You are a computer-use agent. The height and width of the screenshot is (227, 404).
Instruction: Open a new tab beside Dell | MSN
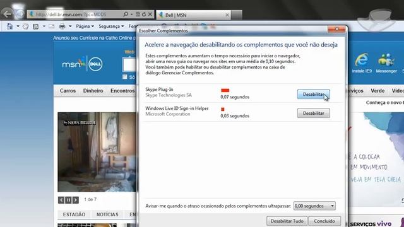pos(237,15)
